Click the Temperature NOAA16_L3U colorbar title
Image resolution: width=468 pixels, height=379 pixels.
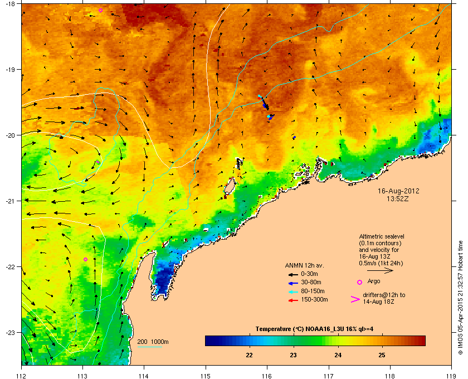(x=314, y=329)
